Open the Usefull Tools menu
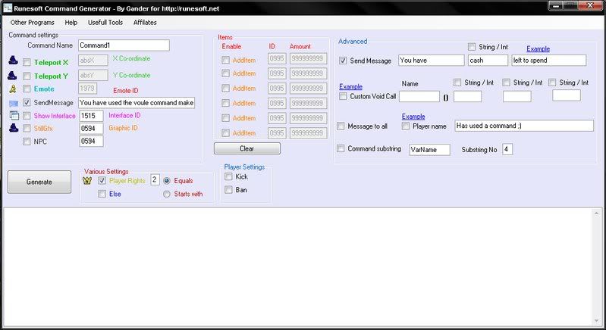Screen dimensions: 606x330 point(105,23)
